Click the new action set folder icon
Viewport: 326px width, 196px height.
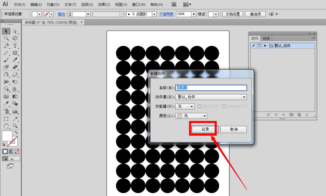click(x=291, y=115)
